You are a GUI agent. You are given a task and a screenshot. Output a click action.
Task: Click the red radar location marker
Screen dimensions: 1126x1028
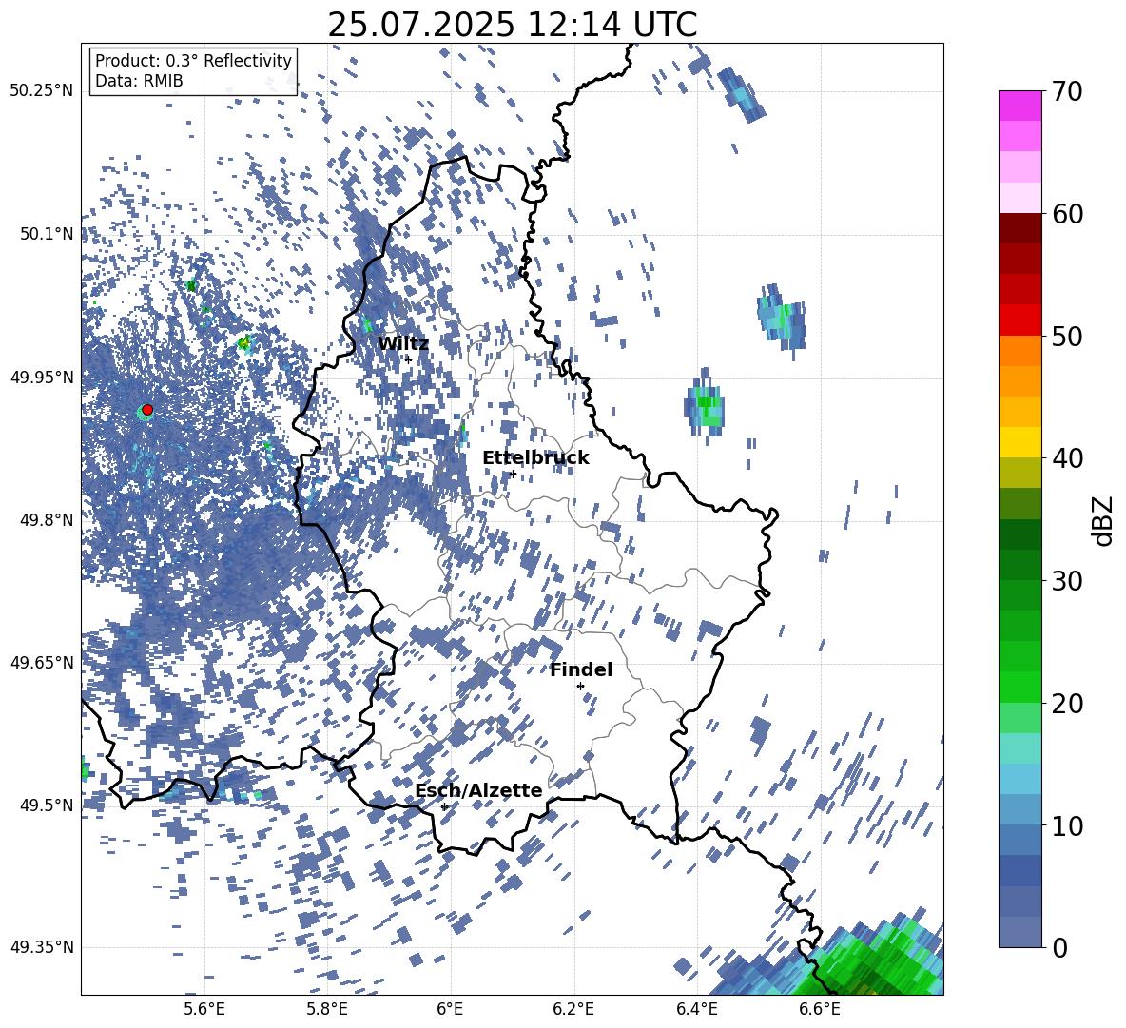coord(147,410)
